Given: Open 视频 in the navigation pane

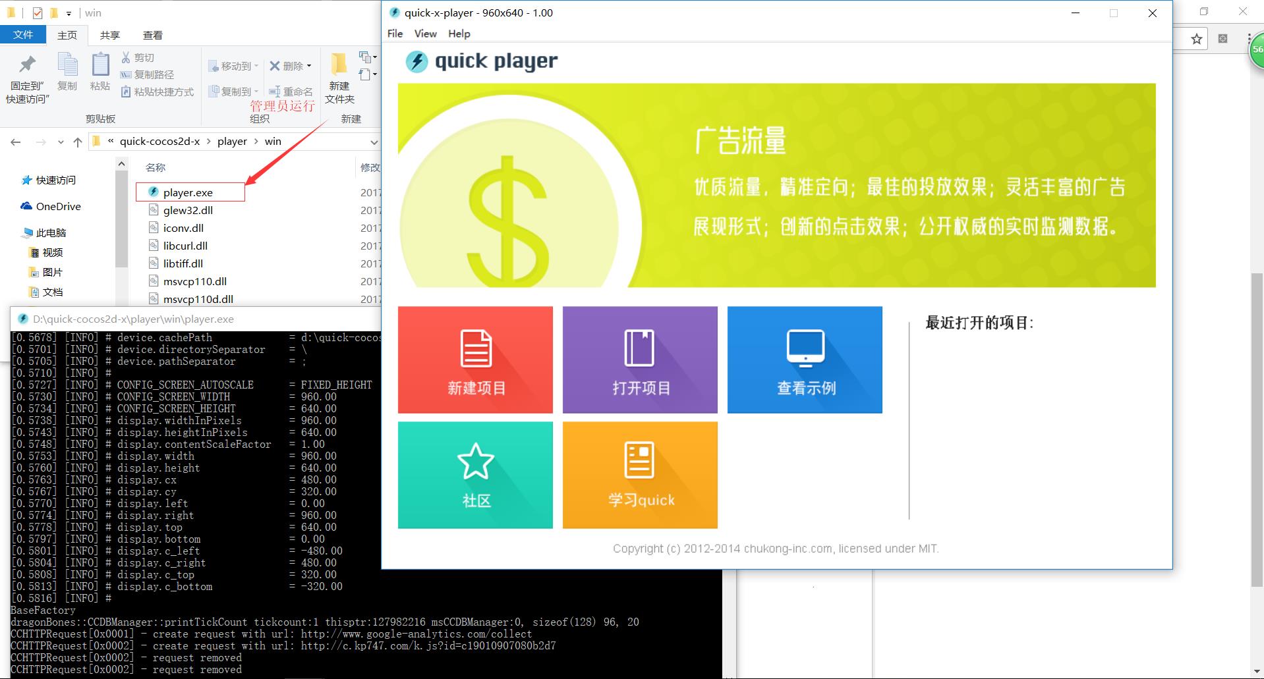Looking at the screenshot, I should tap(46, 252).
